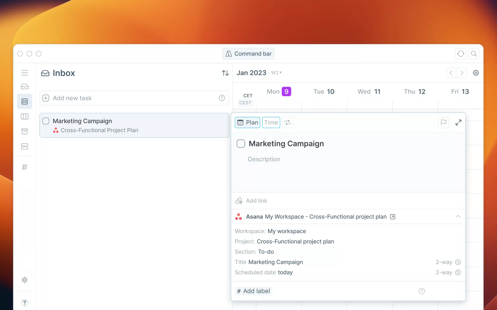Collapse the Asana details section
The width and height of the screenshot is (497, 310).
click(458, 217)
